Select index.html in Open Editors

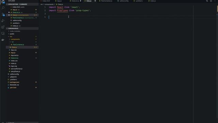pyautogui.click(x=22, y=7)
